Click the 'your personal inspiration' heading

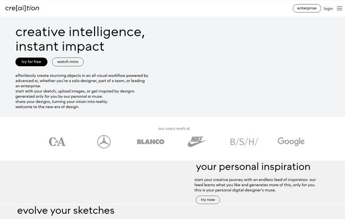coord(253,167)
